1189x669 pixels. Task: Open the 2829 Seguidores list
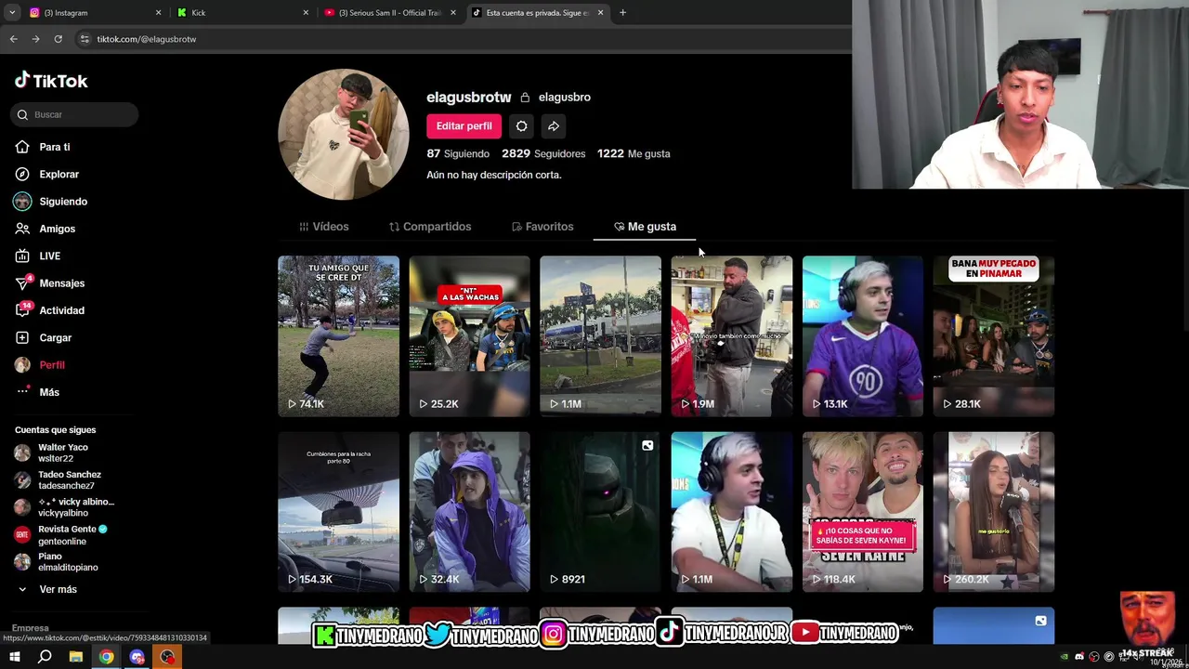[x=543, y=153]
